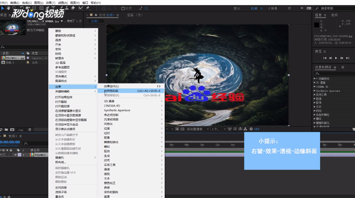This screenshot has height=198, width=355.
Task: Select the Pen tool in toolbar
Action: pyautogui.click(x=47, y=8)
